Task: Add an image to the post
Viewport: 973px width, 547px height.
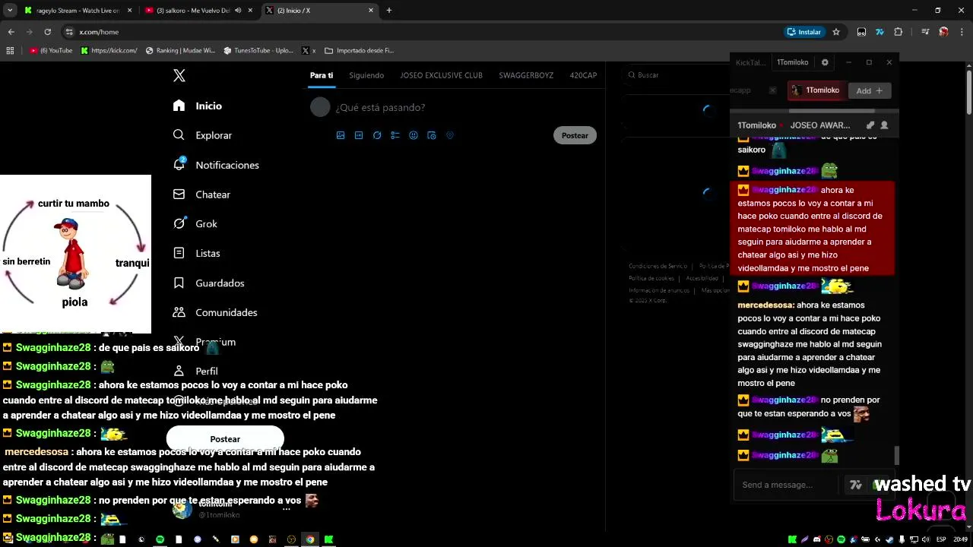Action: (341, 135)
